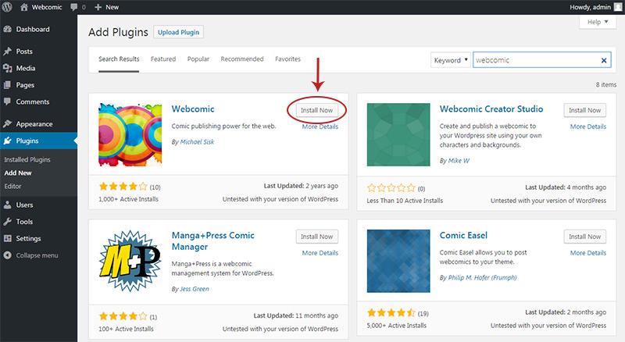The height and width of the screenshot is (342, 625).
Task: Click the Users person icon
Action: coord(7,205)
